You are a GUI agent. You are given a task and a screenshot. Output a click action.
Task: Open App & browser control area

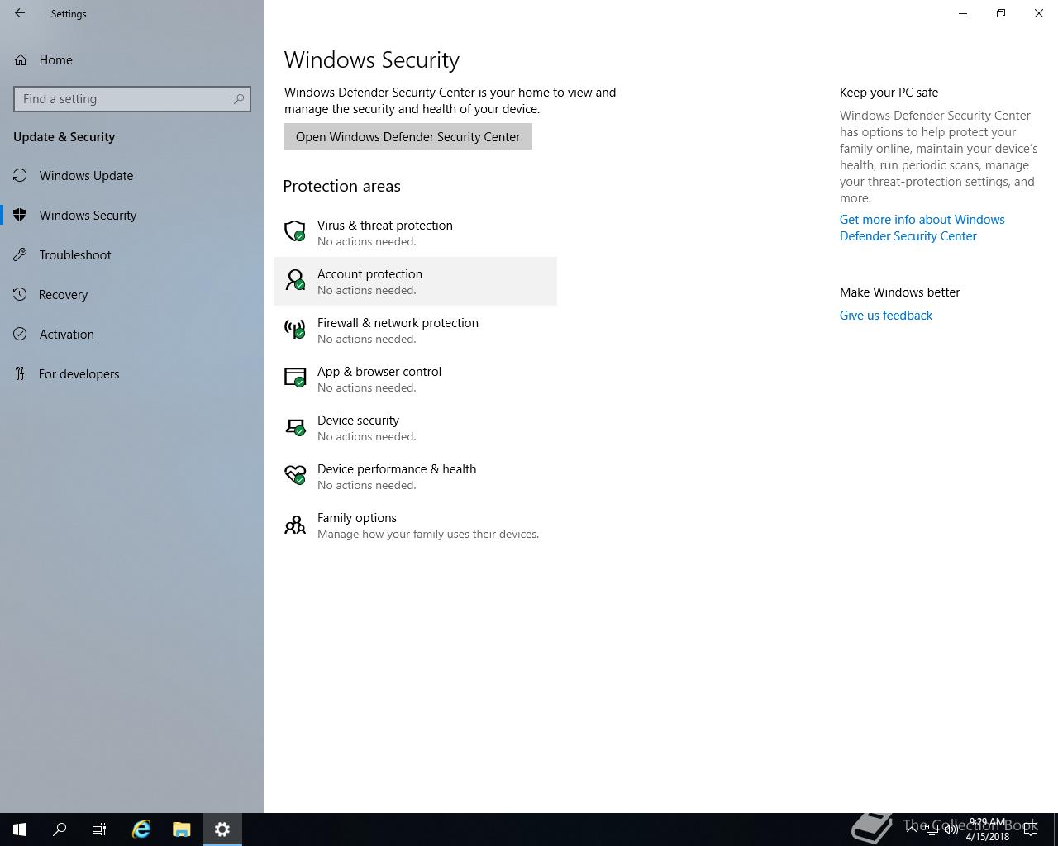click(416, 378)
